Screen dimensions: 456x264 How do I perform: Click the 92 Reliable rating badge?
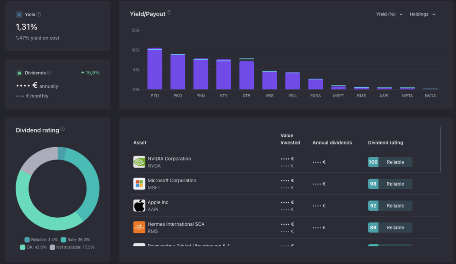pos(390,206)
